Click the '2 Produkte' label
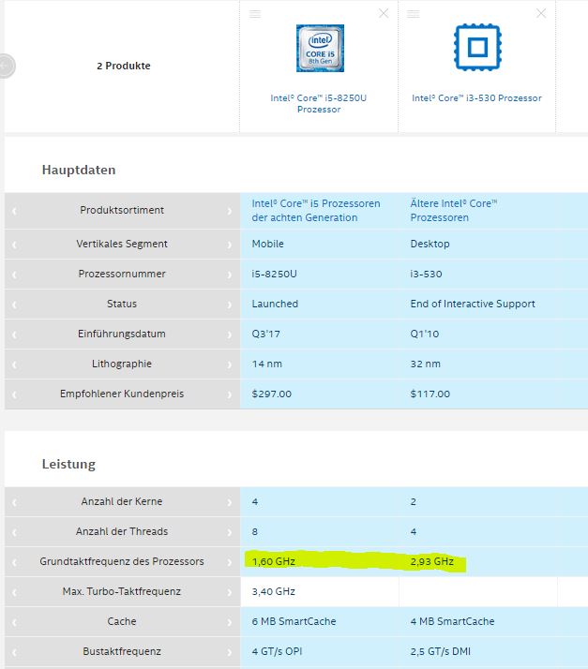Screen dimensions: 588x669 click(124, 66)
